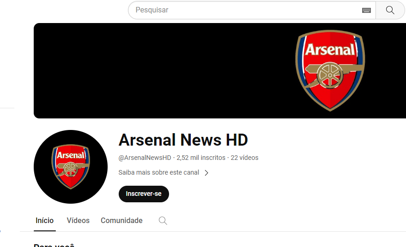The height and width of the screenshot is (247, 406).
Task: Search within channel magnifier icon
Action: (163, 221)
